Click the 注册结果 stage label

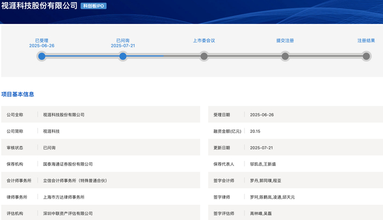tap(366, 40)
